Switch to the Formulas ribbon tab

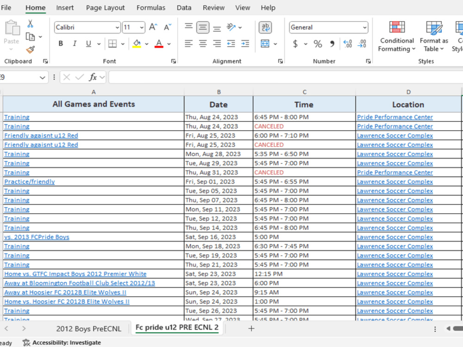click(151, 7)
